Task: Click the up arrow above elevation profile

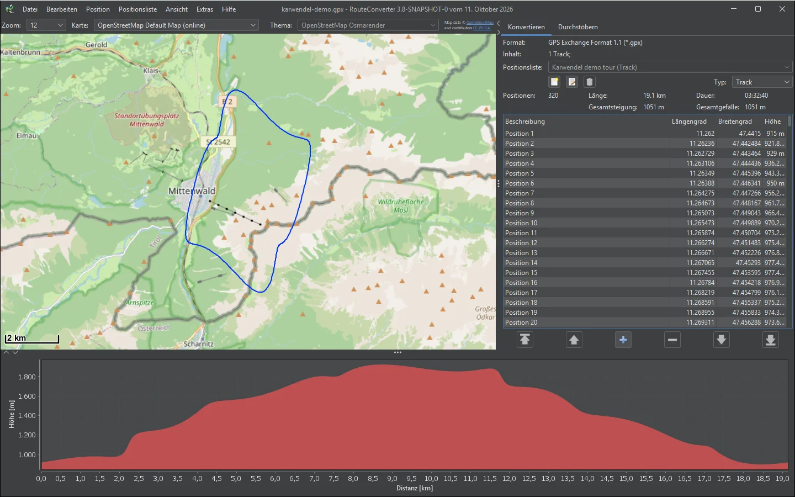Action: [7, 352]
